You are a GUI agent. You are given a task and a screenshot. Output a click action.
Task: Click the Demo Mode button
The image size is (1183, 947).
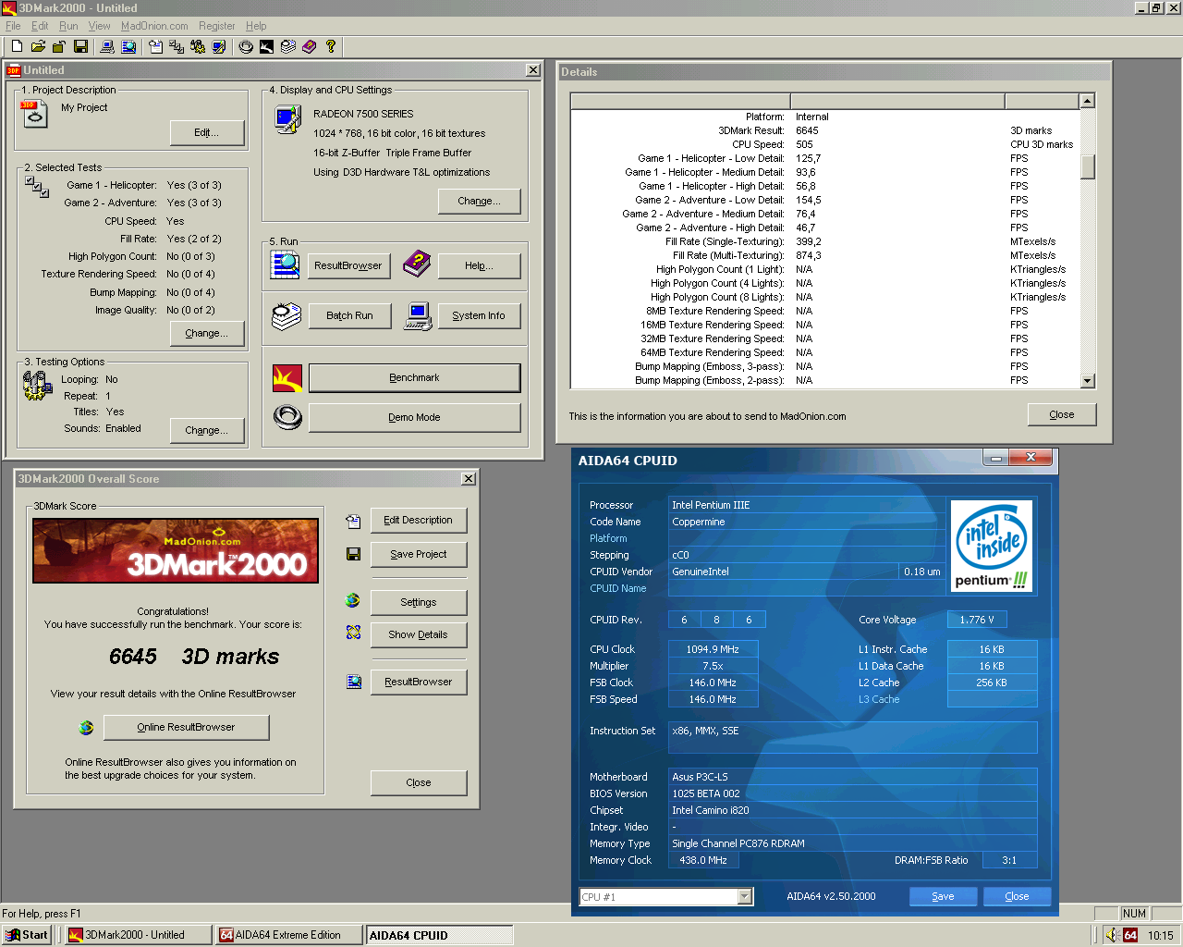[x=414, y=418]
